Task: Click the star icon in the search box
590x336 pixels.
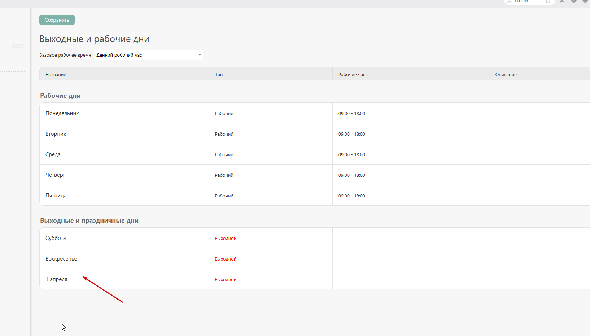Action: tap(548, 1)
